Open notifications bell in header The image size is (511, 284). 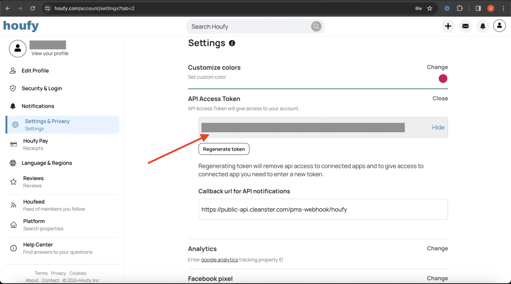(x=483, y=26)
